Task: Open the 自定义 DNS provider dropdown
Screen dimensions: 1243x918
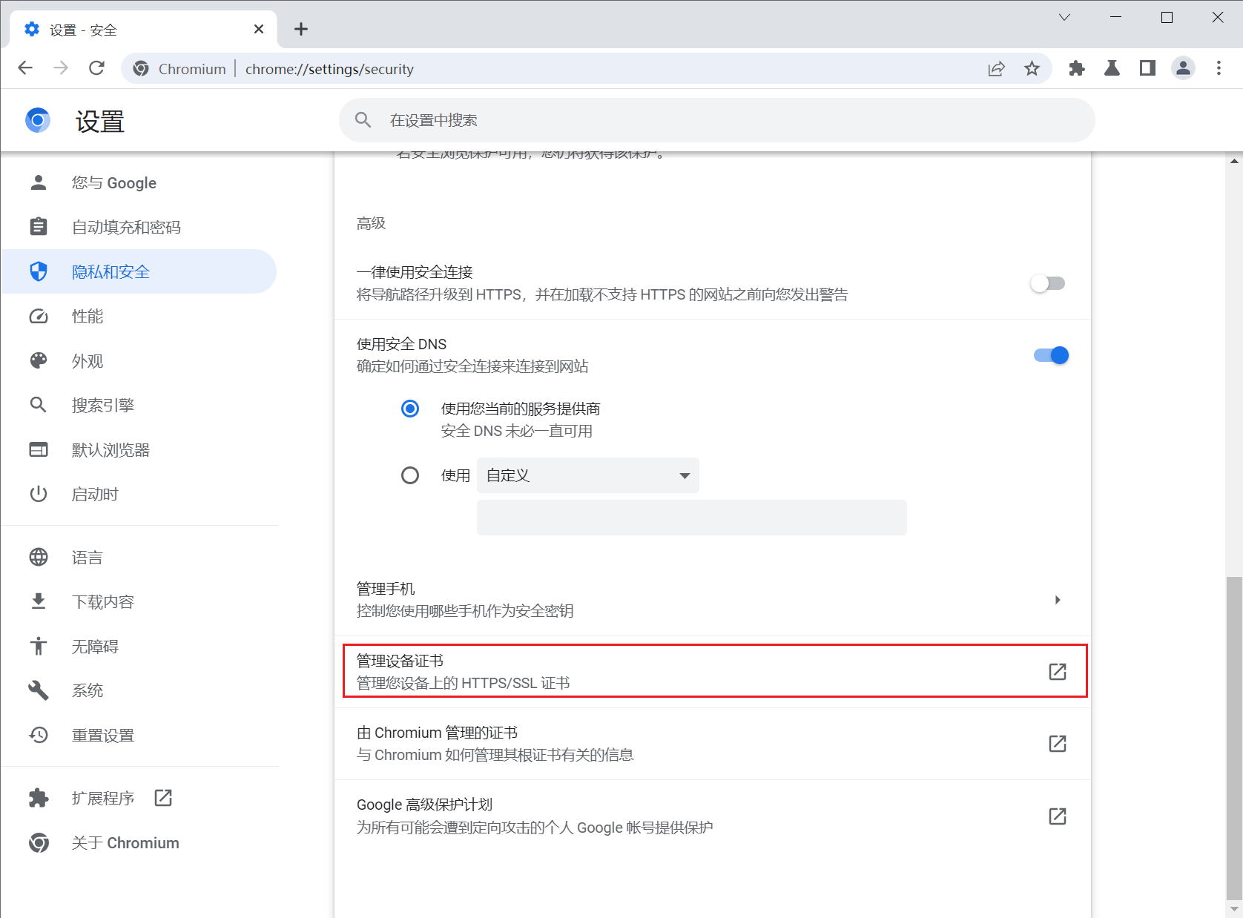Action: tap(587, 475)
